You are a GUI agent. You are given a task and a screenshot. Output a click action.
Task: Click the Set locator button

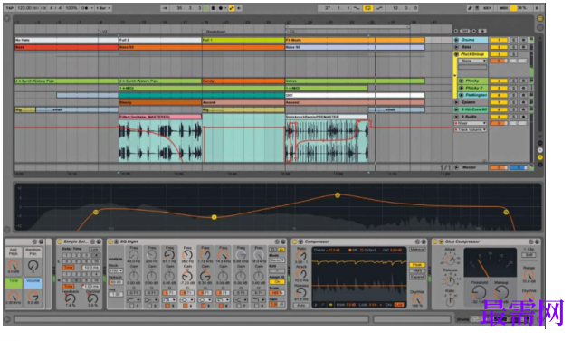click(465, 31)
